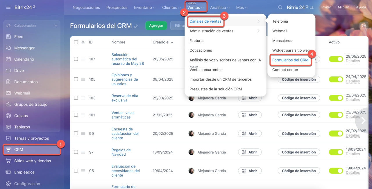
Task: Open the Drive sidebar icon
Action: (x=8, y=70)
